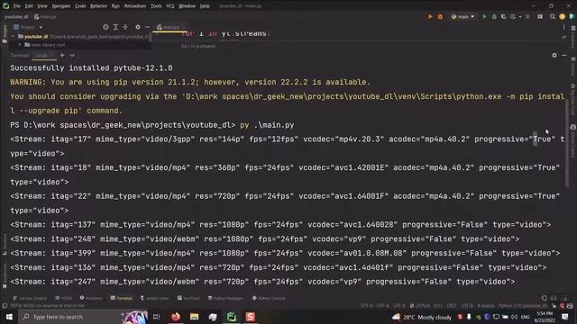Open the Python Console tool window tab
The width and height of the screenshot is (577, 324).
(x=269, y=298)
